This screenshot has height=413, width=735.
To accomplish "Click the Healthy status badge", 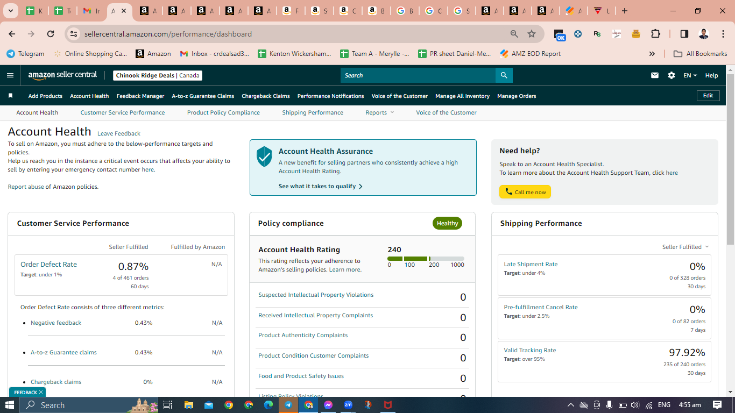I will pos(447,223).
